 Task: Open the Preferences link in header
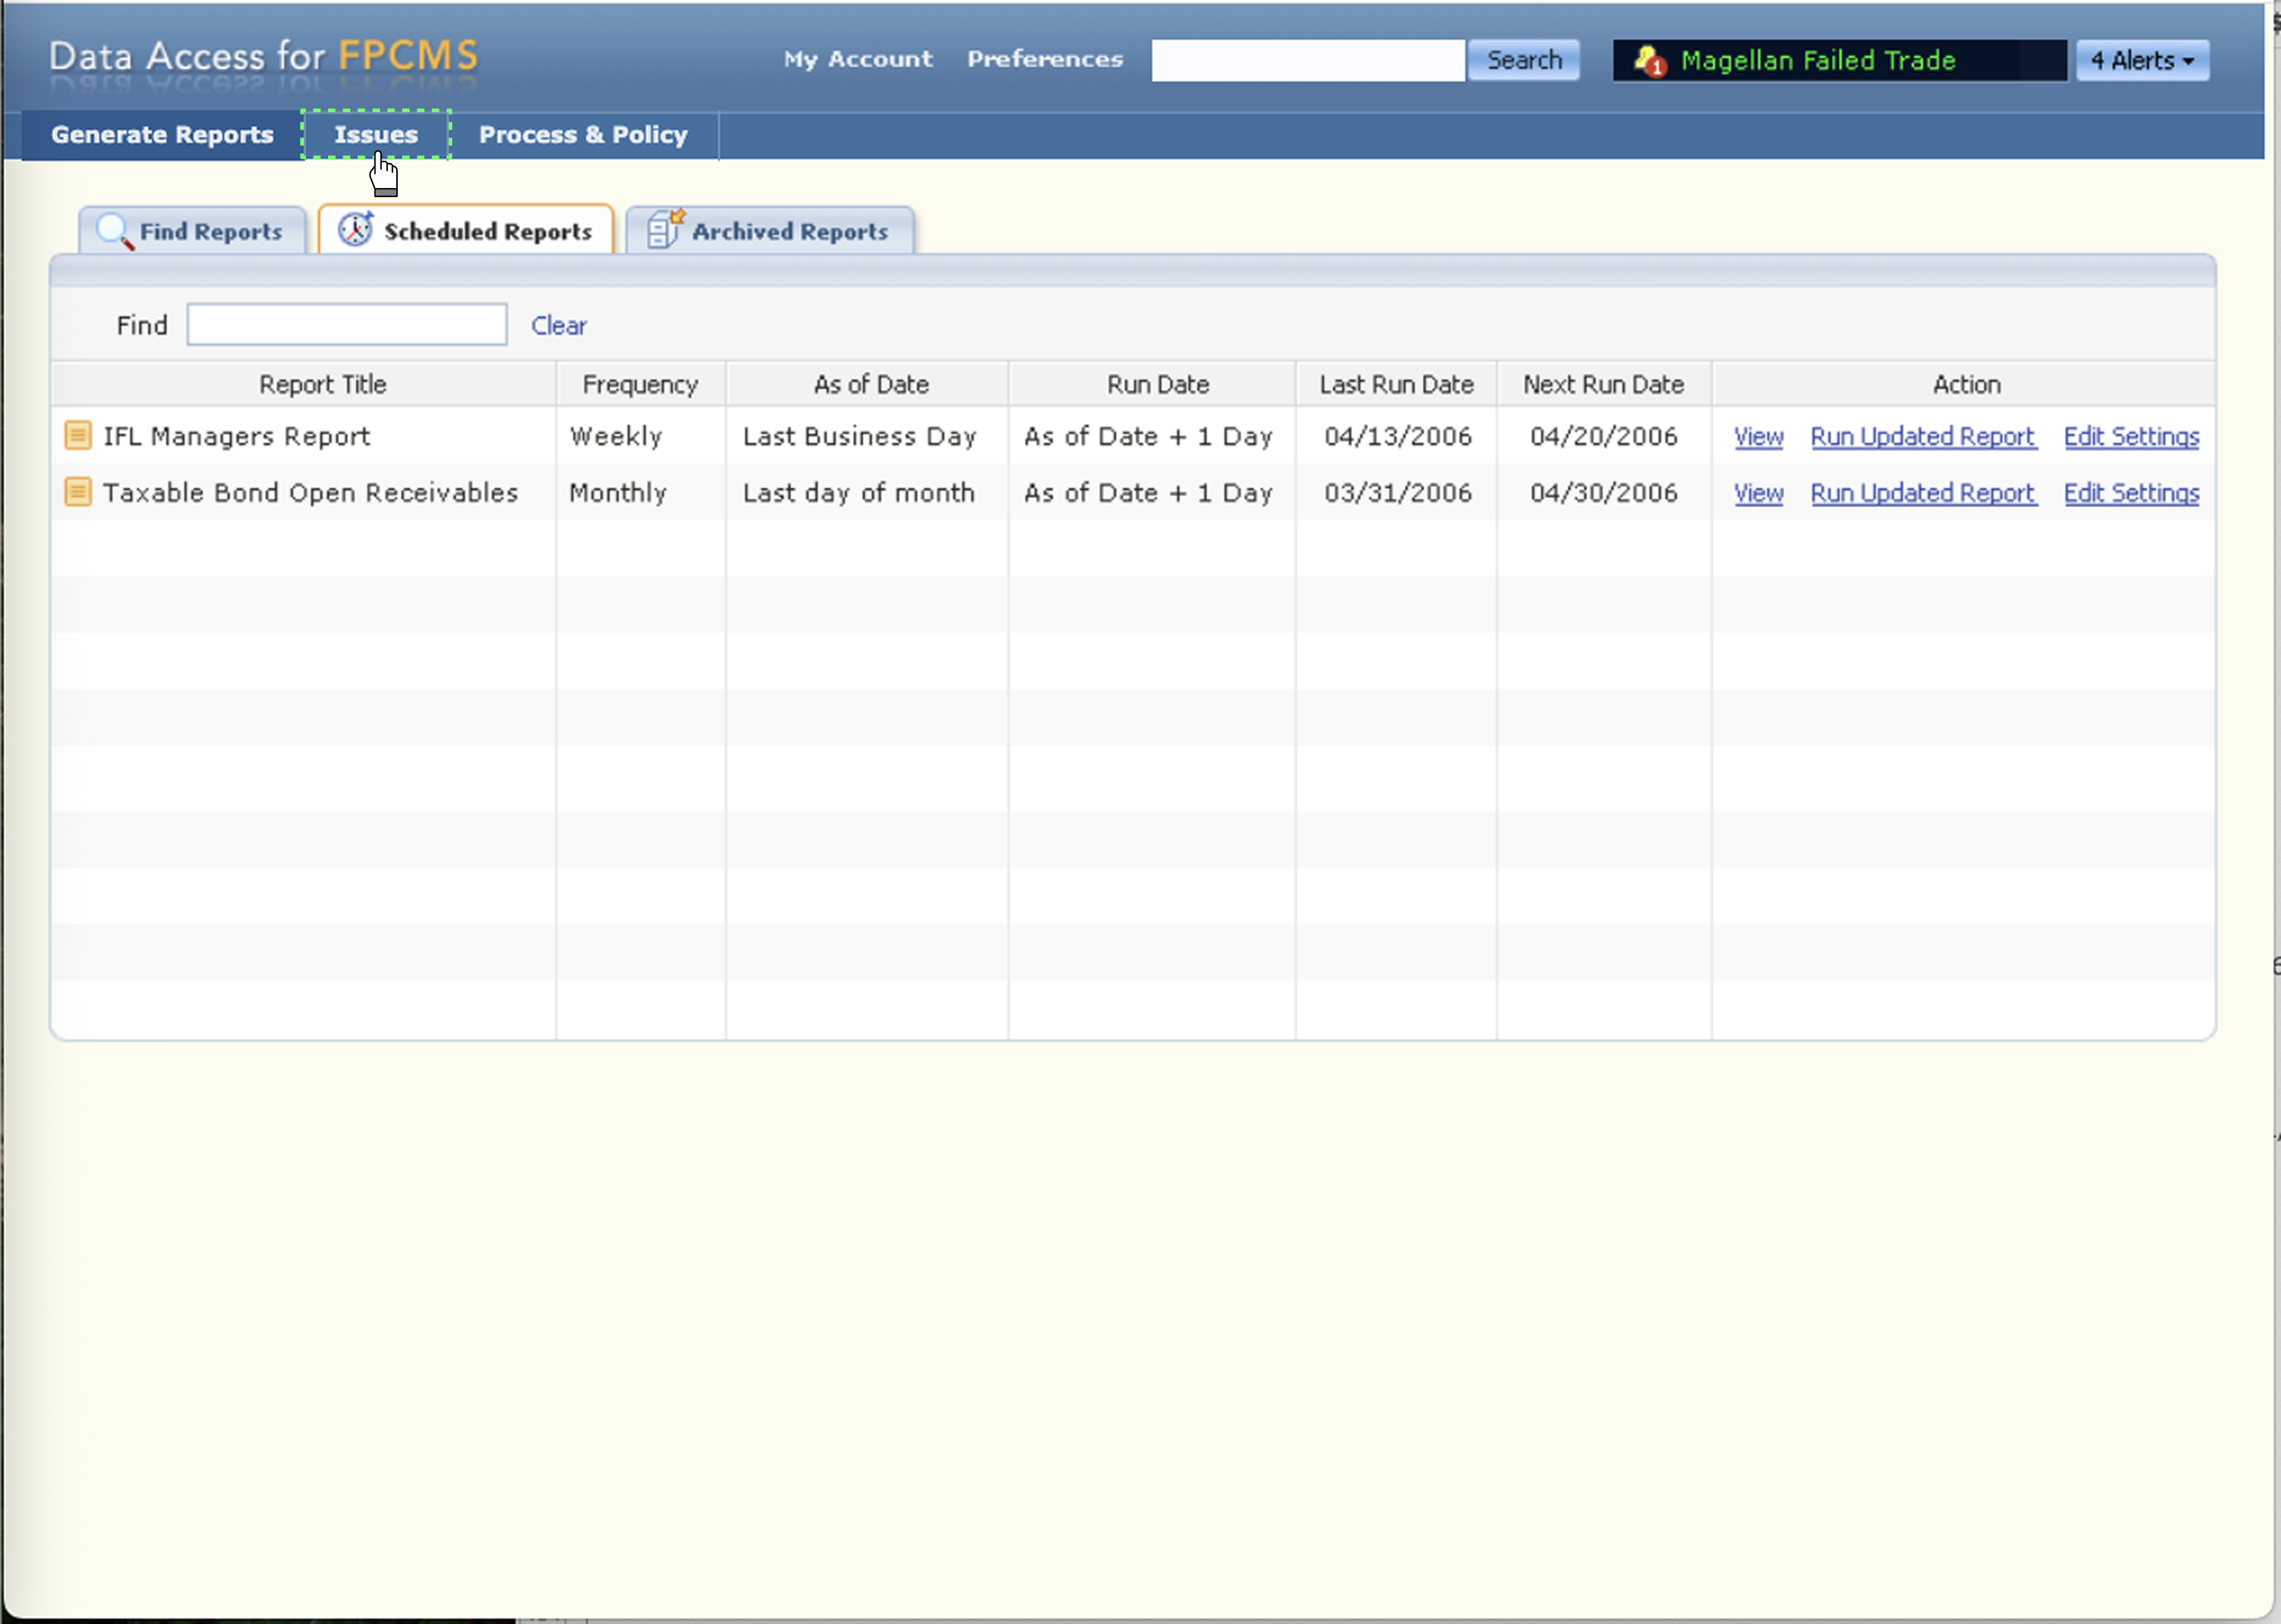coord(1044,60)
